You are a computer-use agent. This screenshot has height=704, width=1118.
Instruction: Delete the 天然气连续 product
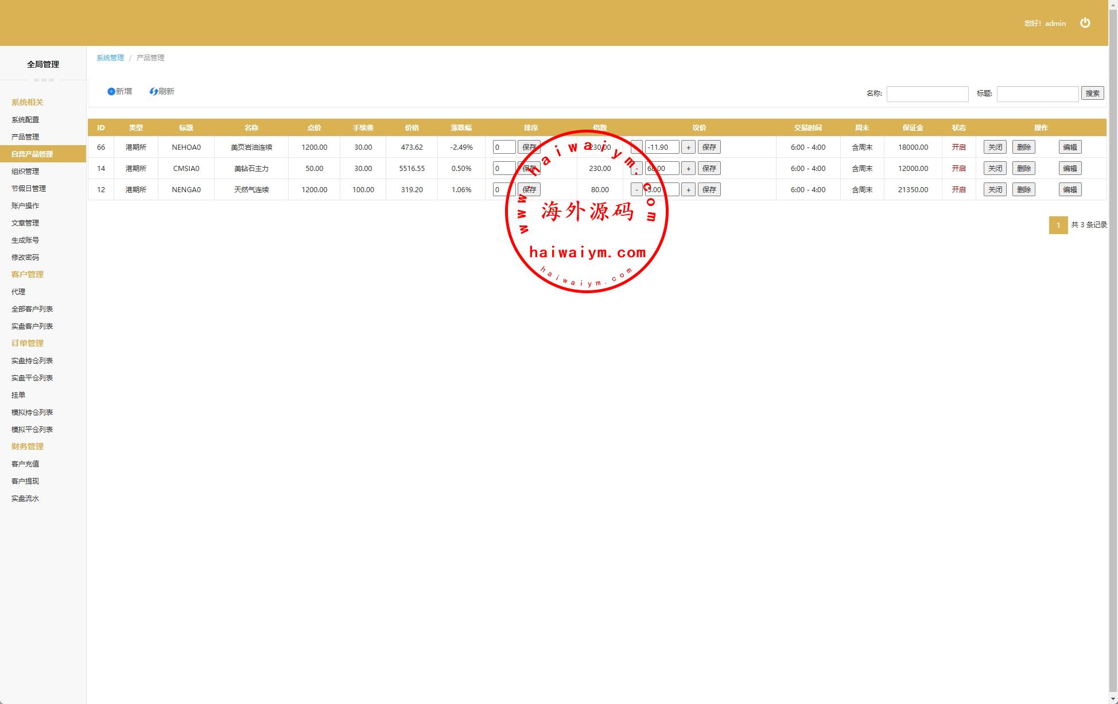coord(1023,190)
